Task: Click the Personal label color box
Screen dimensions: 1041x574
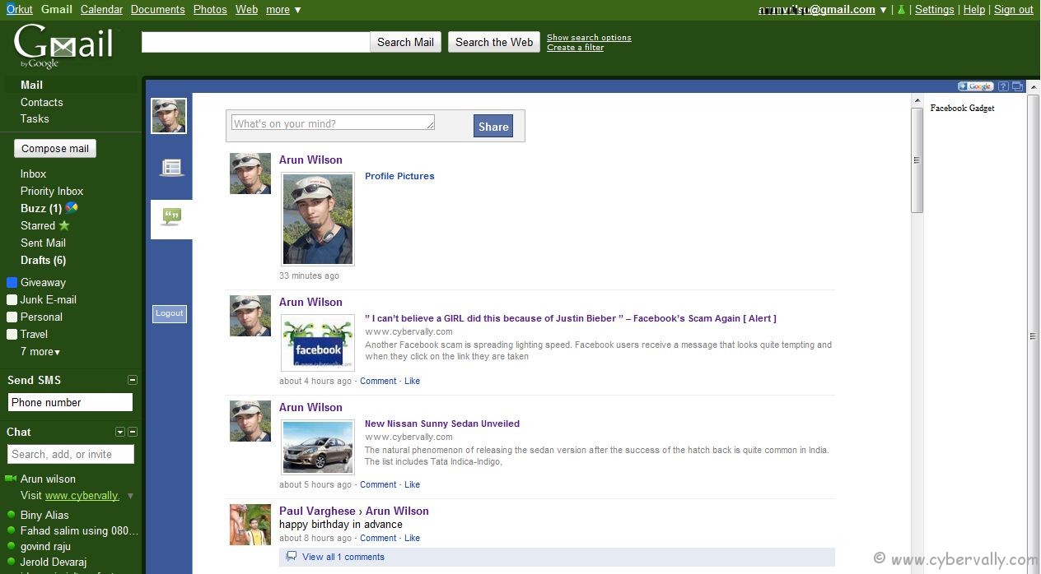Action: coord(12,317)
